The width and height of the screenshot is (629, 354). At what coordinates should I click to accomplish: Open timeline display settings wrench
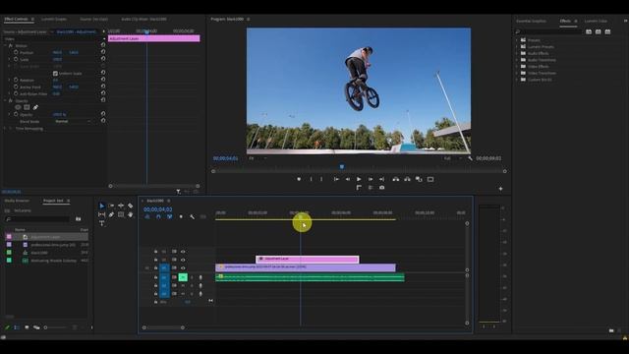193,216
